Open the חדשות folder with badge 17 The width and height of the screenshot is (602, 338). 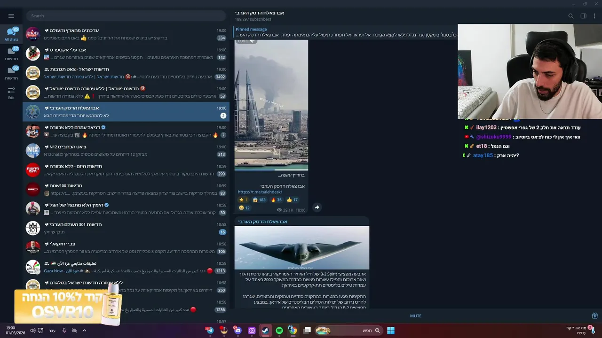[x=11, y=54]
